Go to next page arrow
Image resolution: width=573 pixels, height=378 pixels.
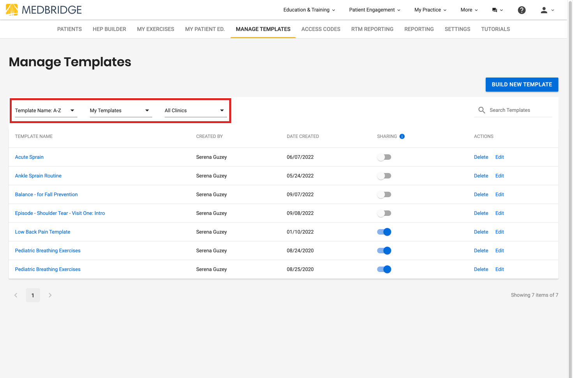click(50, 295)
